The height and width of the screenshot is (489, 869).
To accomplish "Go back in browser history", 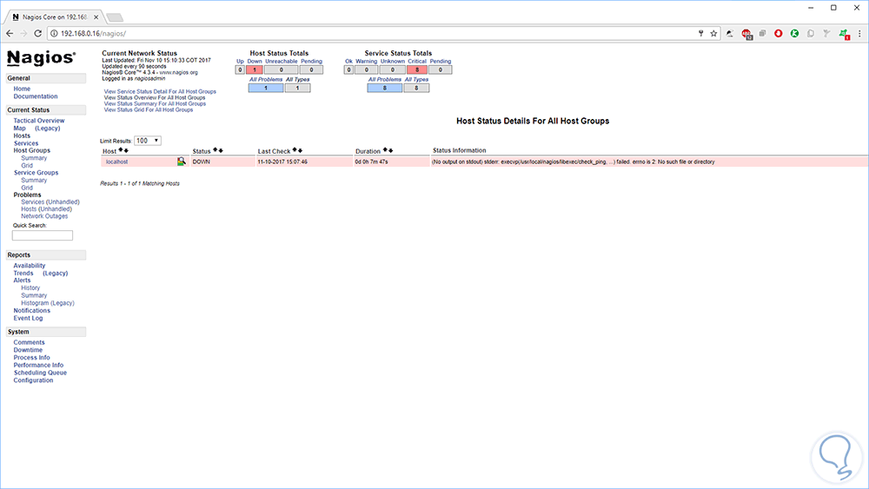I will 10,33.
